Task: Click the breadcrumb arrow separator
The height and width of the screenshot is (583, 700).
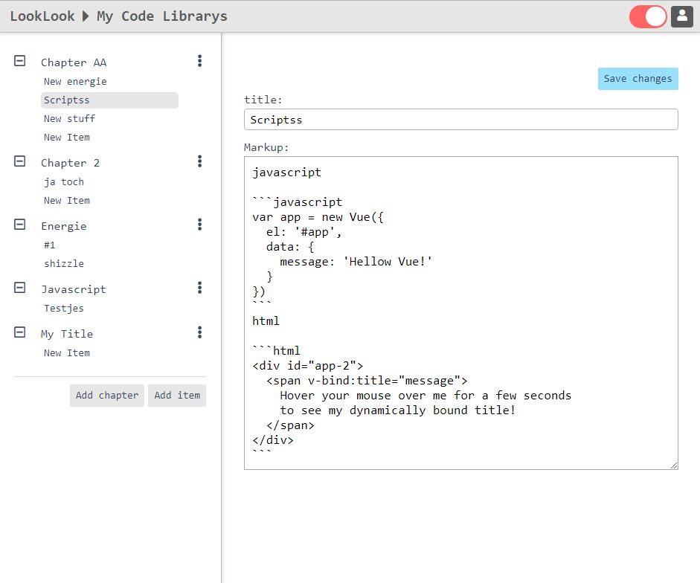Action: pyautogui.click(x=86, y=16)
